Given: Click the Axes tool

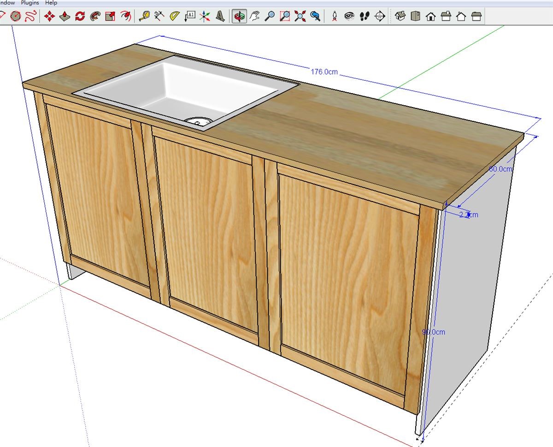Looking at the screenshot, I should 205,17.
